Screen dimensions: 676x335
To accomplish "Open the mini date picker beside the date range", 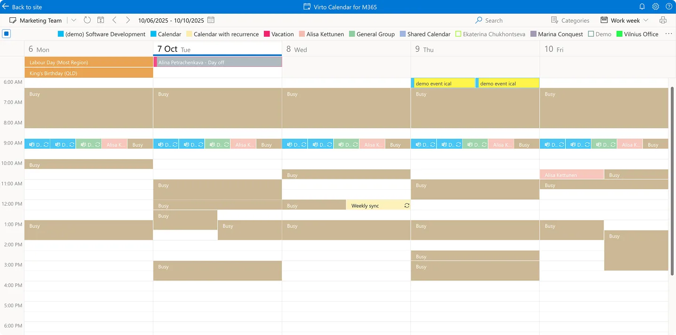I will pyautogui.click(x=210, y=20).
